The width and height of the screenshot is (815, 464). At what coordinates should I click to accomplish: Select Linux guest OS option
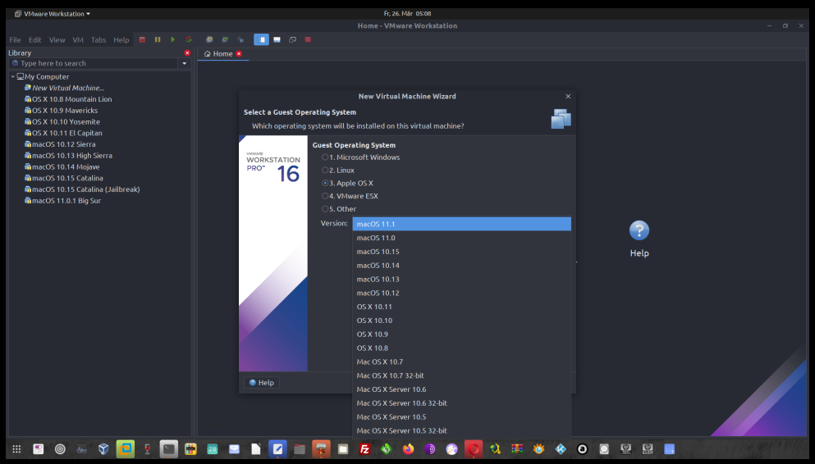[x=338, y=171]
